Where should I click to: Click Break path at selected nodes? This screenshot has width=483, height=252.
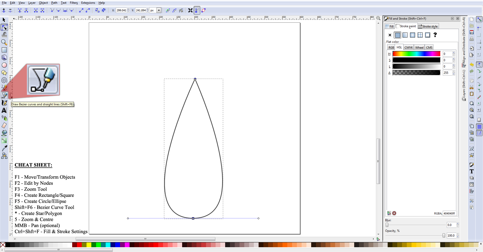point(26,10)
